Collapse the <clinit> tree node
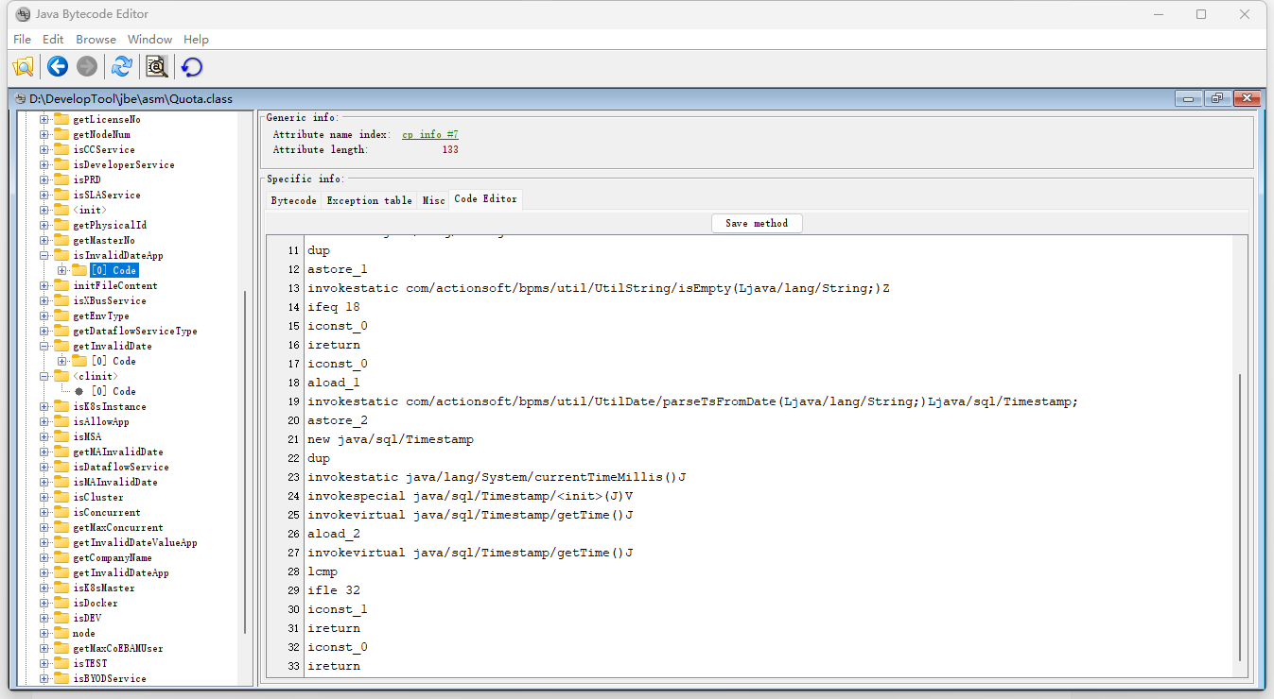 point(44,376)
